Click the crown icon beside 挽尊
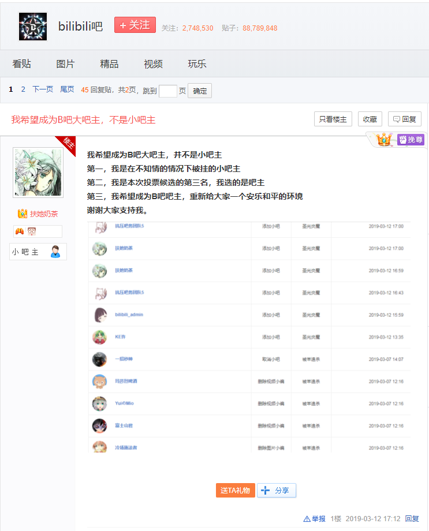This screenshot has width=429, height=531. (x=384, y=140)
